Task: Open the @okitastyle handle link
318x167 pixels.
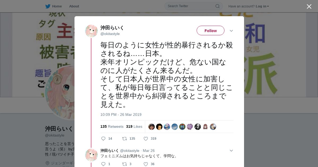Action: click(x=110, y=34)
